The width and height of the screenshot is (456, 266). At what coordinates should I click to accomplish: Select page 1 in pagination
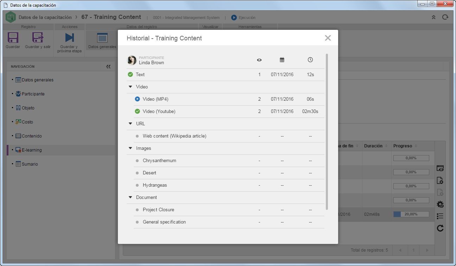click(414, 250)
